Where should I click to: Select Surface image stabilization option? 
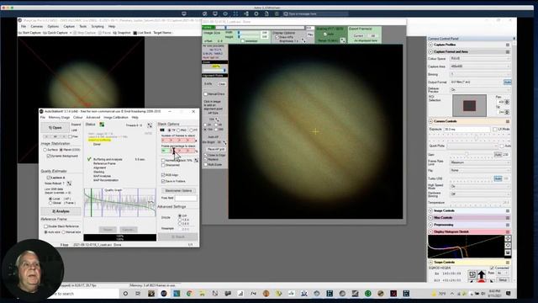(45, 150)
